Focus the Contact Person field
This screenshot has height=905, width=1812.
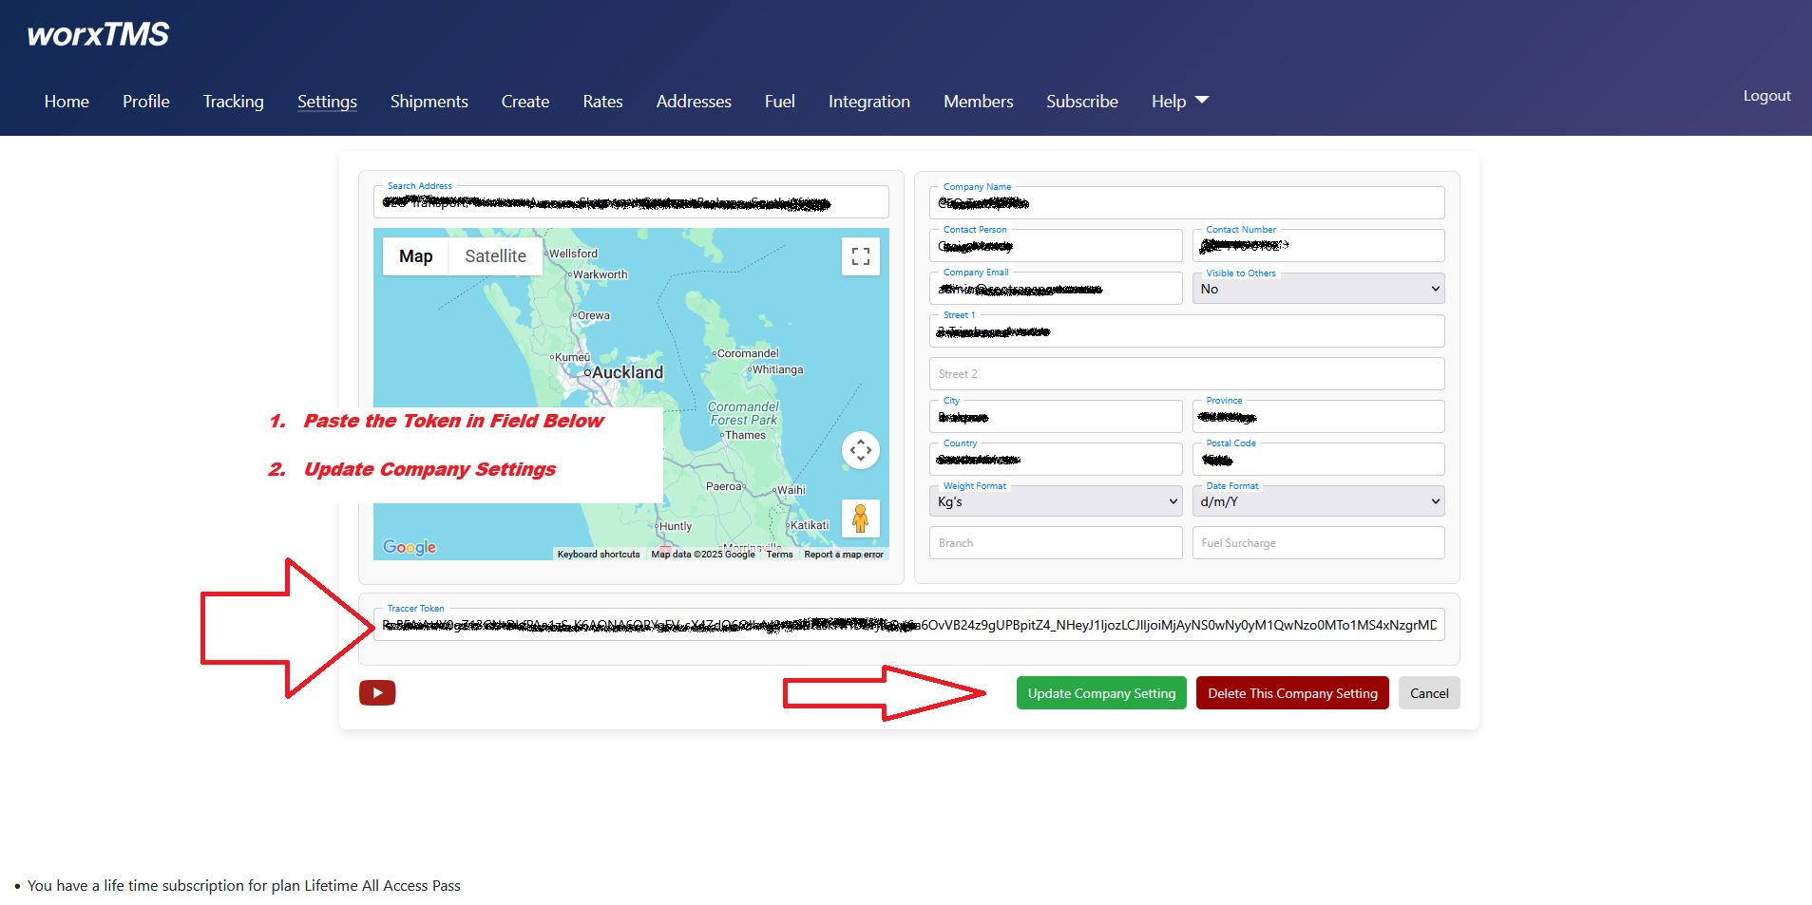pos(1056,246)
